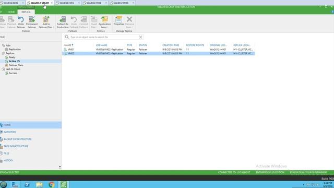This screenshot has height=188, width=334.
Task: Click the Failback to Production icon
Action: pos(63,22)
